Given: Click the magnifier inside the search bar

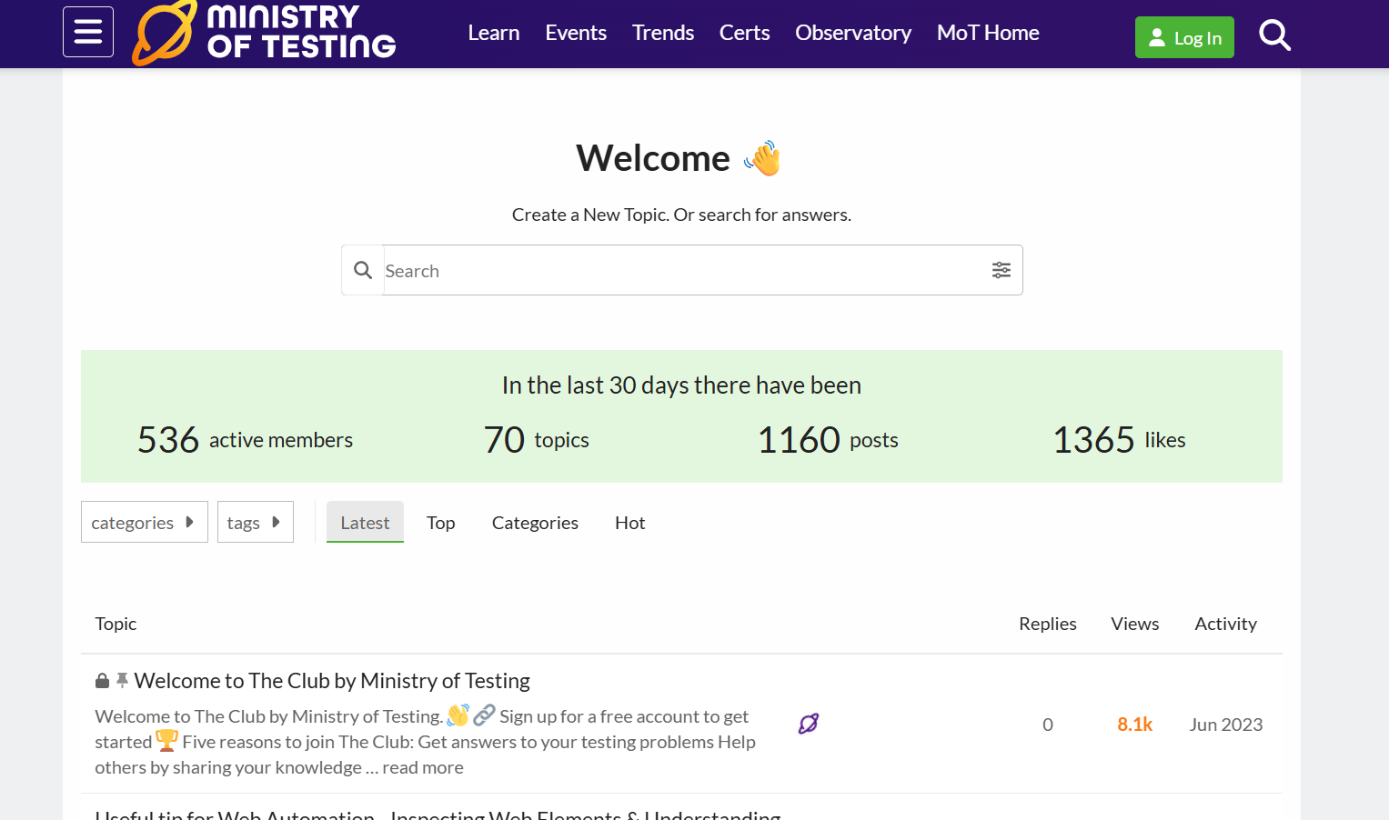Looking at the screenshot, I should tap(363, 270).
